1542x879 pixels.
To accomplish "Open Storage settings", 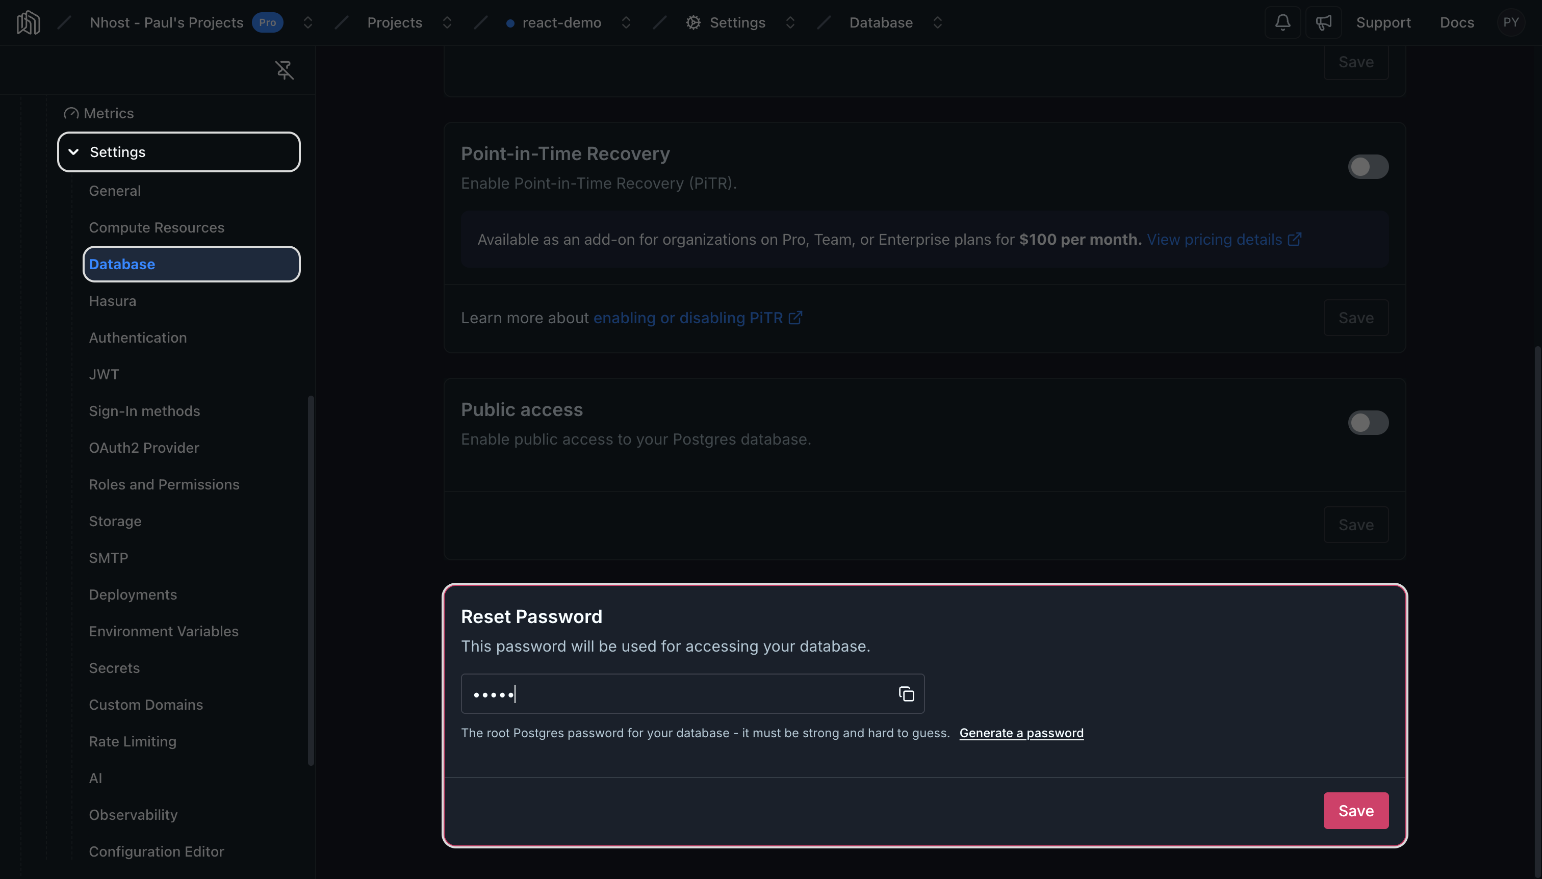I will 115,522.
